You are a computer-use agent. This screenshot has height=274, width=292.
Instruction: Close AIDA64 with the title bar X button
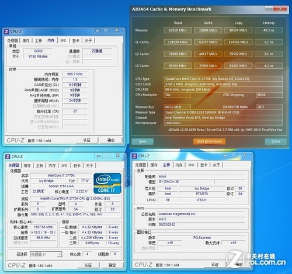pyautogui.click(x=280, y=8)
